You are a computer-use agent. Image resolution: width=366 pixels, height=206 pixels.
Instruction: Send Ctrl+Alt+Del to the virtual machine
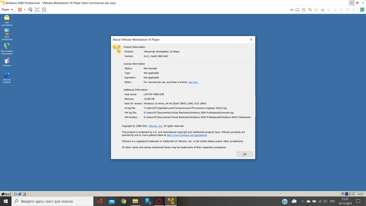30,9
